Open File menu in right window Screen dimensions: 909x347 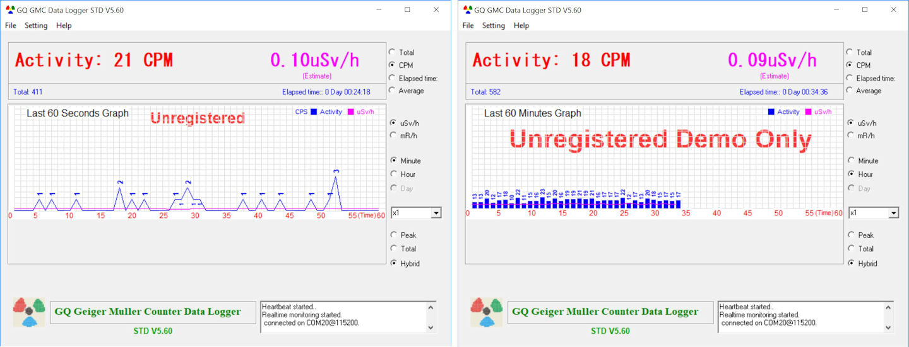coord(468,25)
